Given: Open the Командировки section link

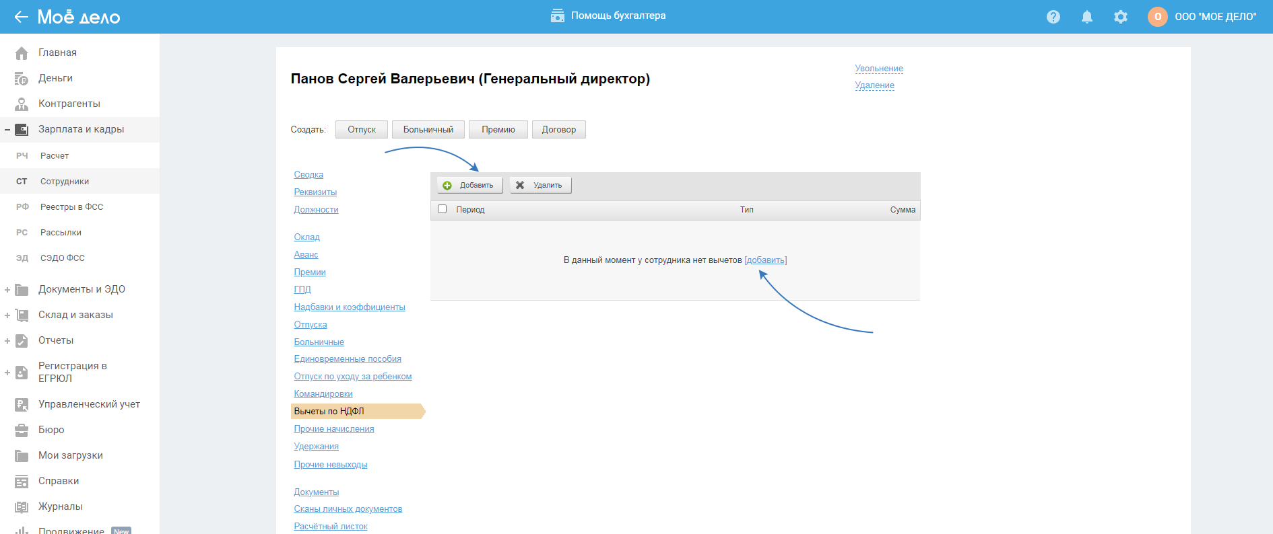Looking at the screenshot, I should (323, 393).
